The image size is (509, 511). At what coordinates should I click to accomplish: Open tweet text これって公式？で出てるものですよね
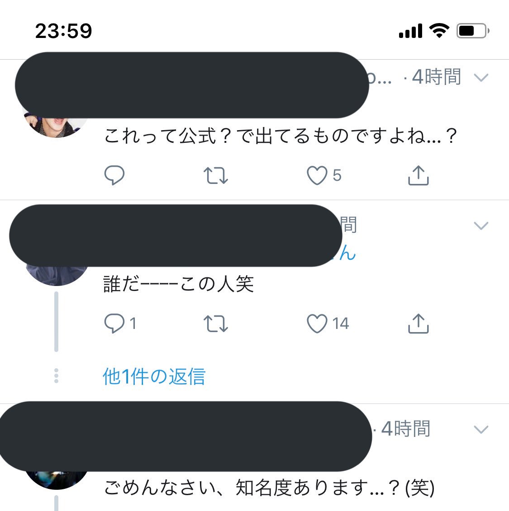click(280, 136)
